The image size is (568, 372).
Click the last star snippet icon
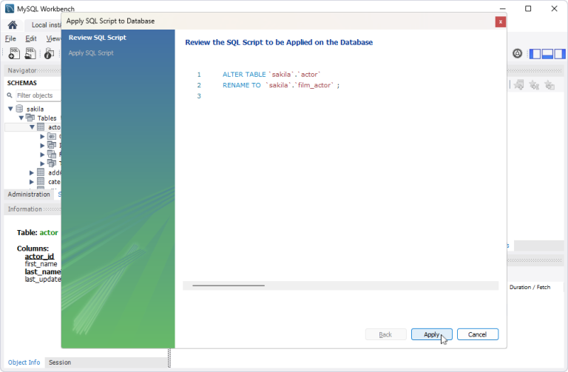click(x=550, y=85)
